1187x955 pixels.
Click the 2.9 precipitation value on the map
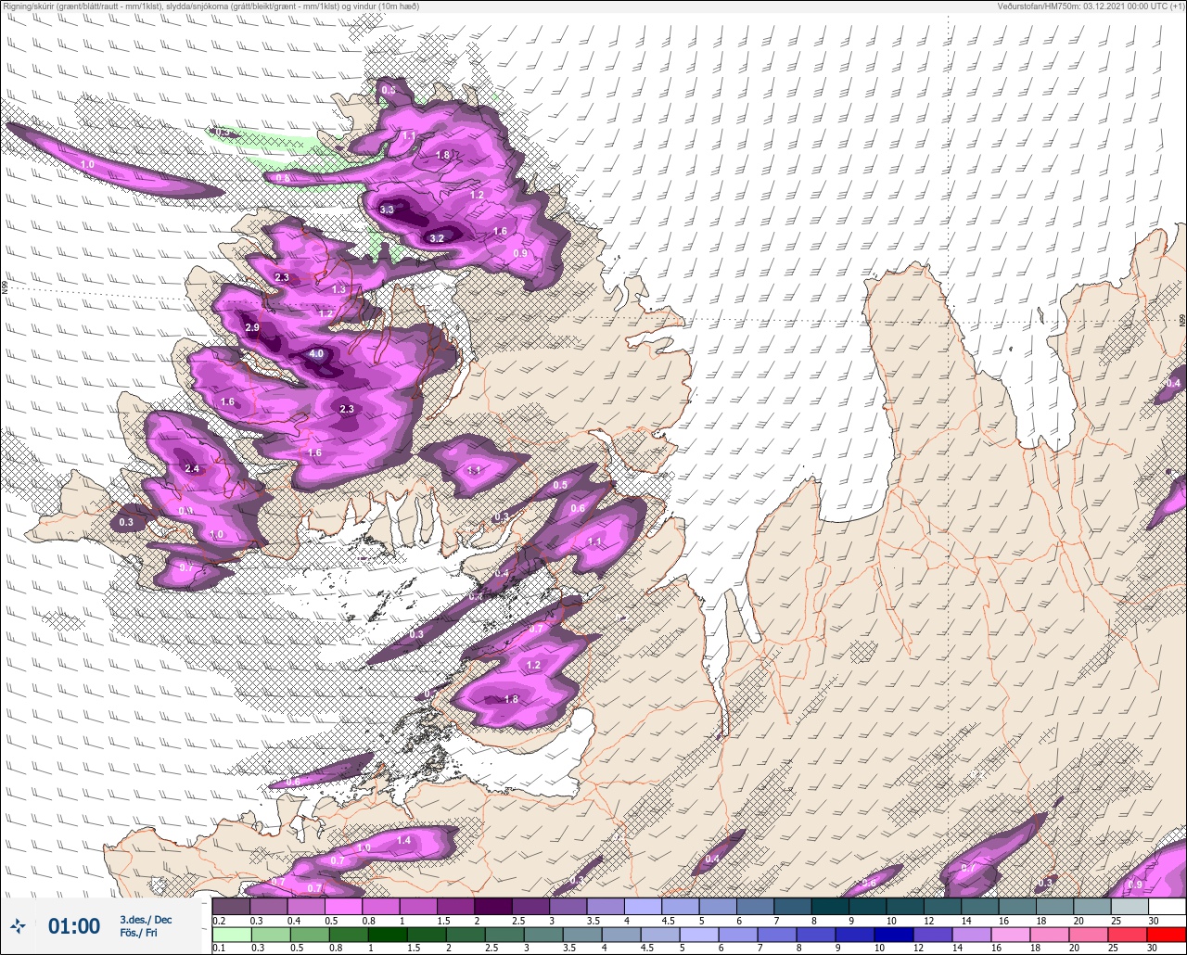(x=253, y=328)
